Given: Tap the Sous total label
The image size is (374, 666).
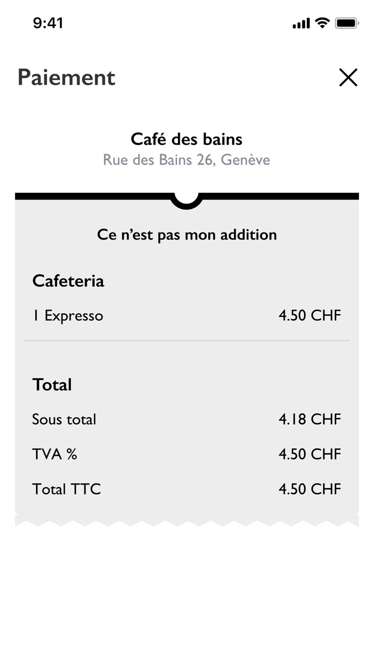Looking at the screenshot, I should point(64,419).
